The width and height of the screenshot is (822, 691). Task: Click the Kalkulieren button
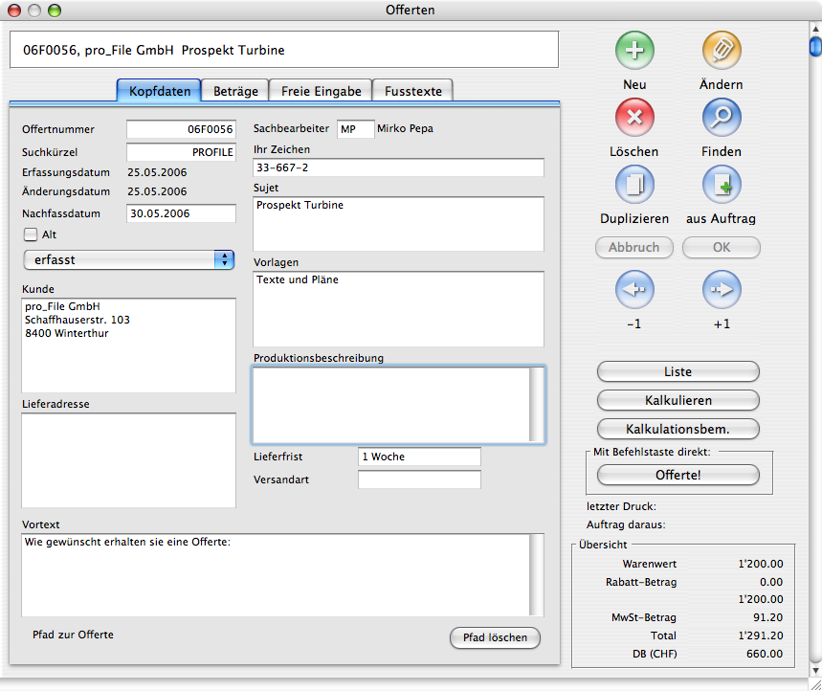(x=678, y=400)
